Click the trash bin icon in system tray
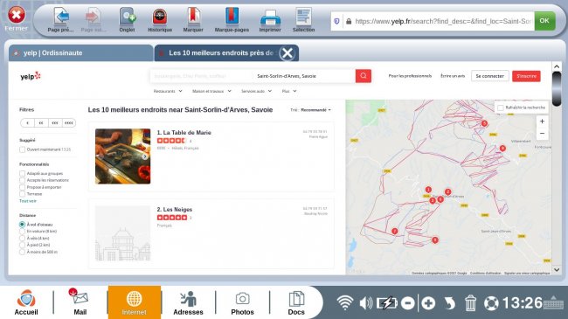Viewport: 568px width, 319px height. coord(470,302)
